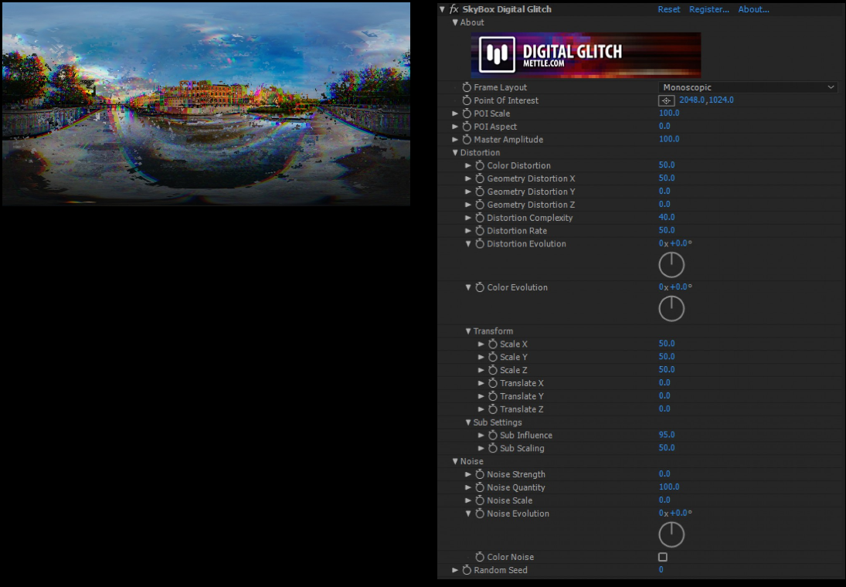Expand the Color Distortion property
The image size is (846, 587).
pyautogui.click(x=468, y=165)
